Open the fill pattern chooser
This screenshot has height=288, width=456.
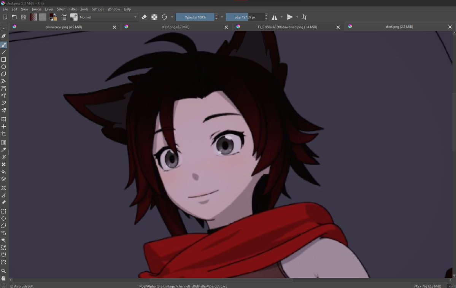click(x=43, y=17)
